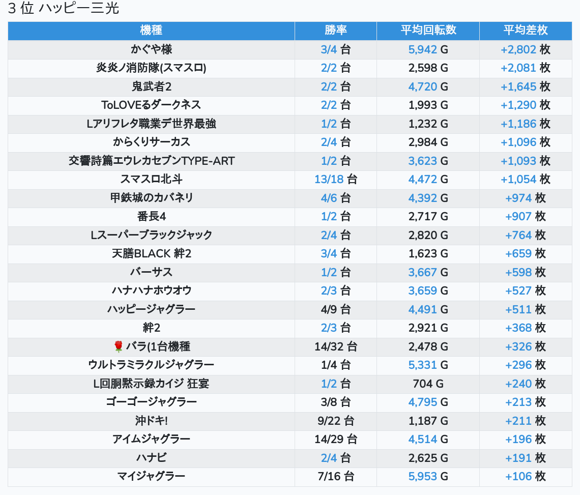The height and width of the screenshot is (495, 580).
Task: Click the +1,093 枚 average difference value
Action: click(526, 161)
